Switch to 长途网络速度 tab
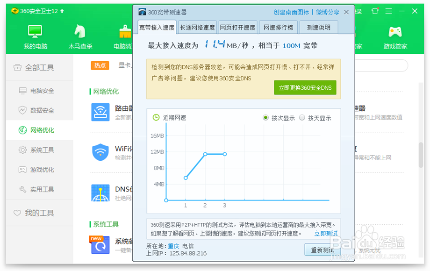 point(197,28)
